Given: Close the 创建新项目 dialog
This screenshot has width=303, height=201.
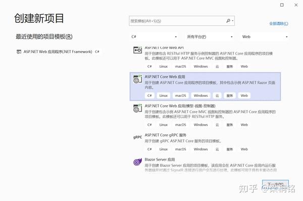Looking at the screenshot, I should [296, 5].
